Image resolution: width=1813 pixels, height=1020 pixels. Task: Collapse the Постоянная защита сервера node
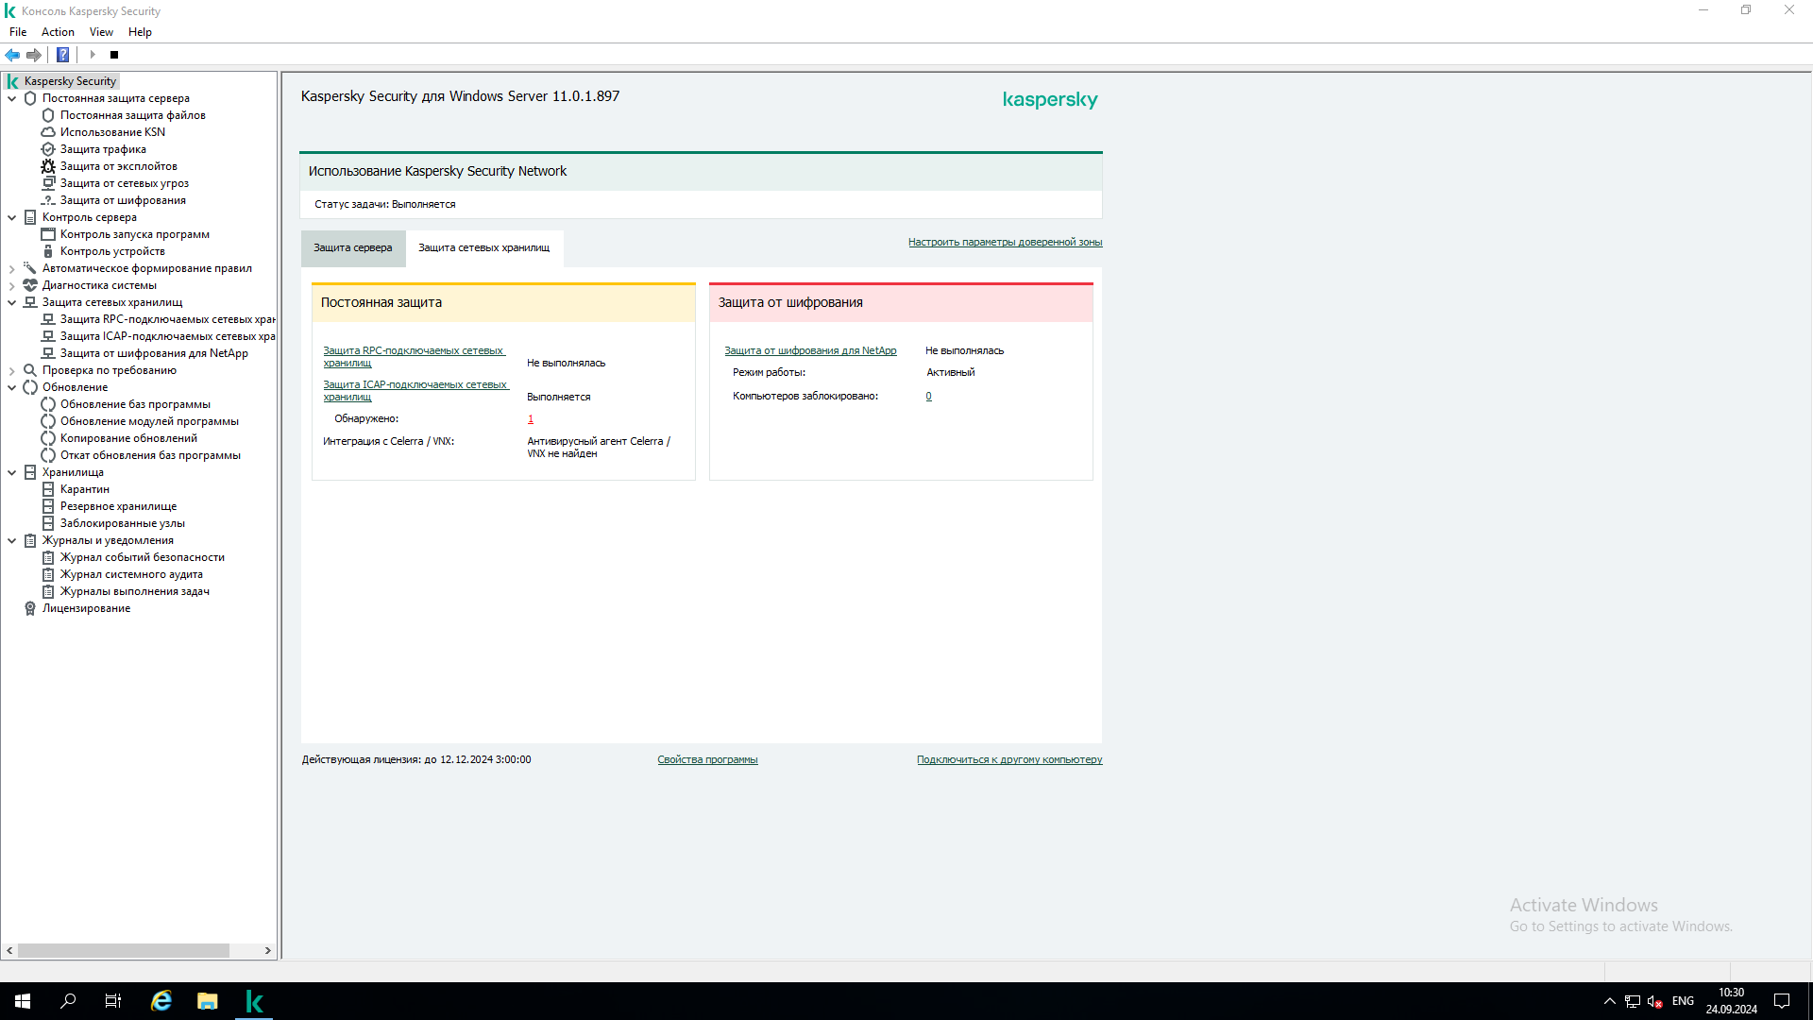pyautogui.click(x=12, y=98)
